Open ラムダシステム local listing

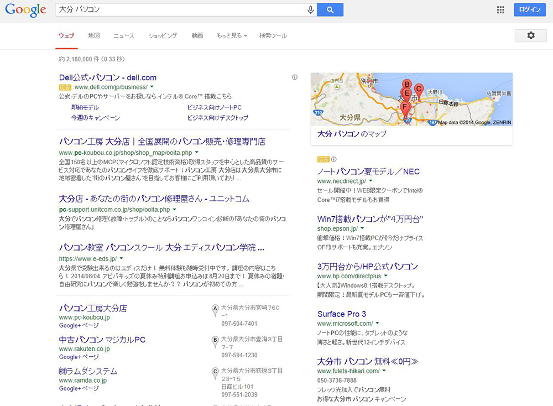[88, 371]
